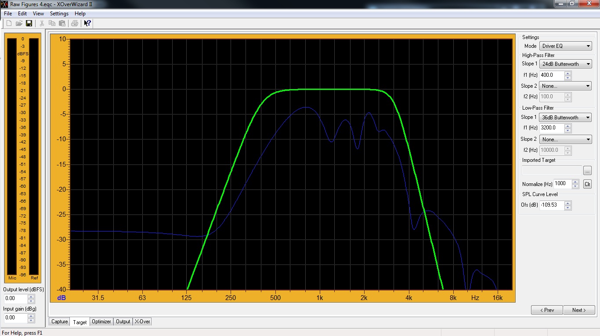Open High-Pass Slope 2 dropdown set to None

coord(566,86)
